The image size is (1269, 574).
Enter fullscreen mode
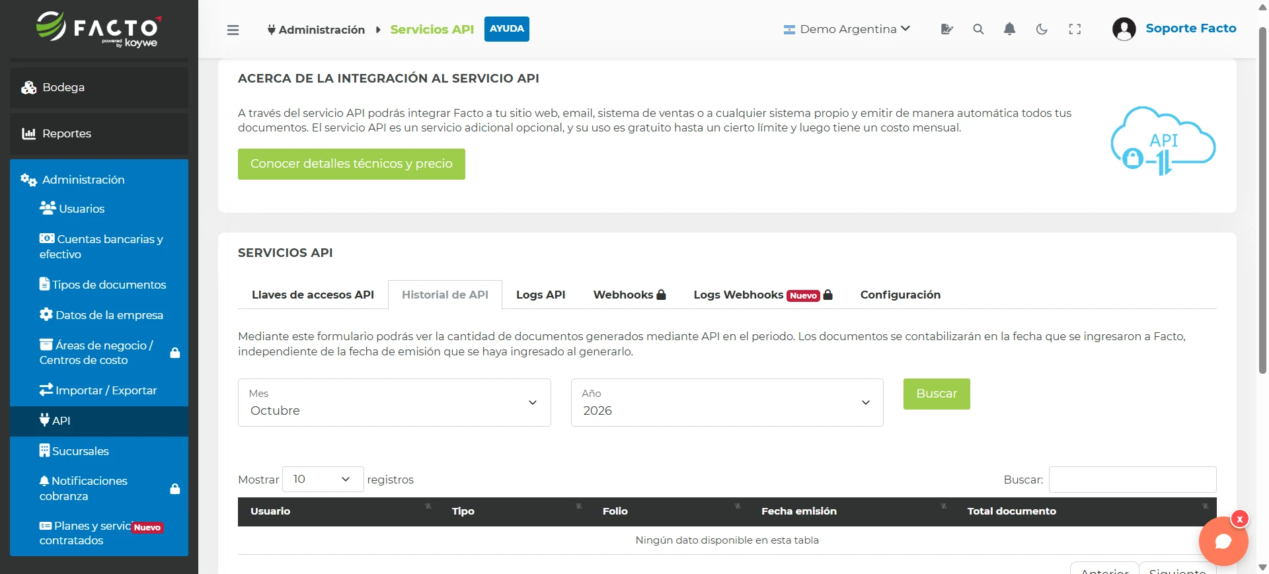(x=1075, y=29)
